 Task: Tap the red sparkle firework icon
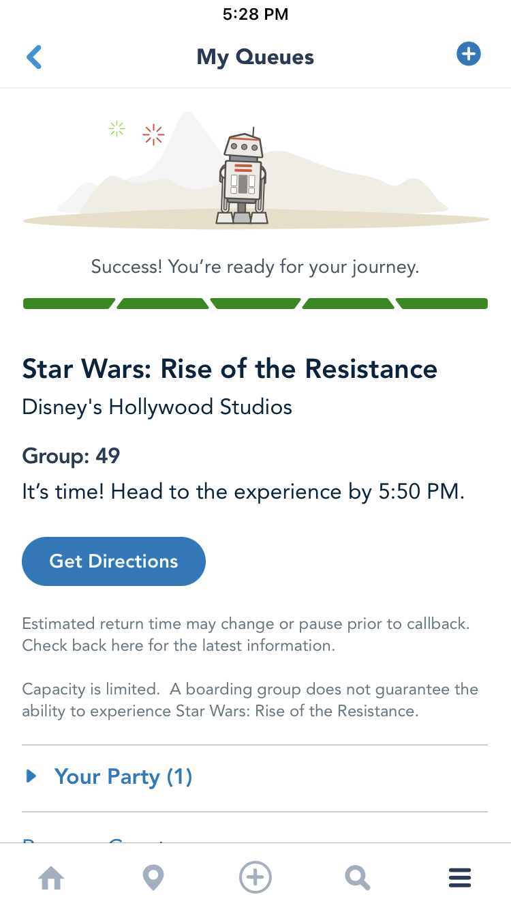point(154,134)
